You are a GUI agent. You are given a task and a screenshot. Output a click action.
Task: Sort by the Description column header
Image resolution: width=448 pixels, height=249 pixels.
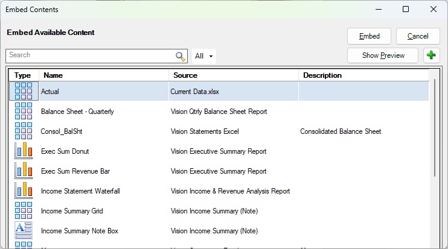coord(362,75)
